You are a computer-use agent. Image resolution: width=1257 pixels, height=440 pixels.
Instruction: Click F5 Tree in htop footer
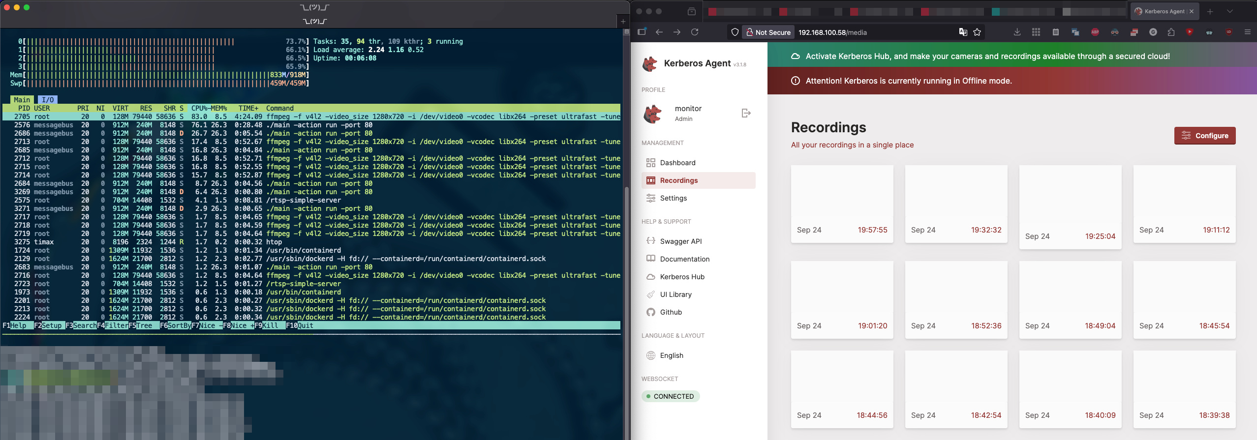[144, 325]
